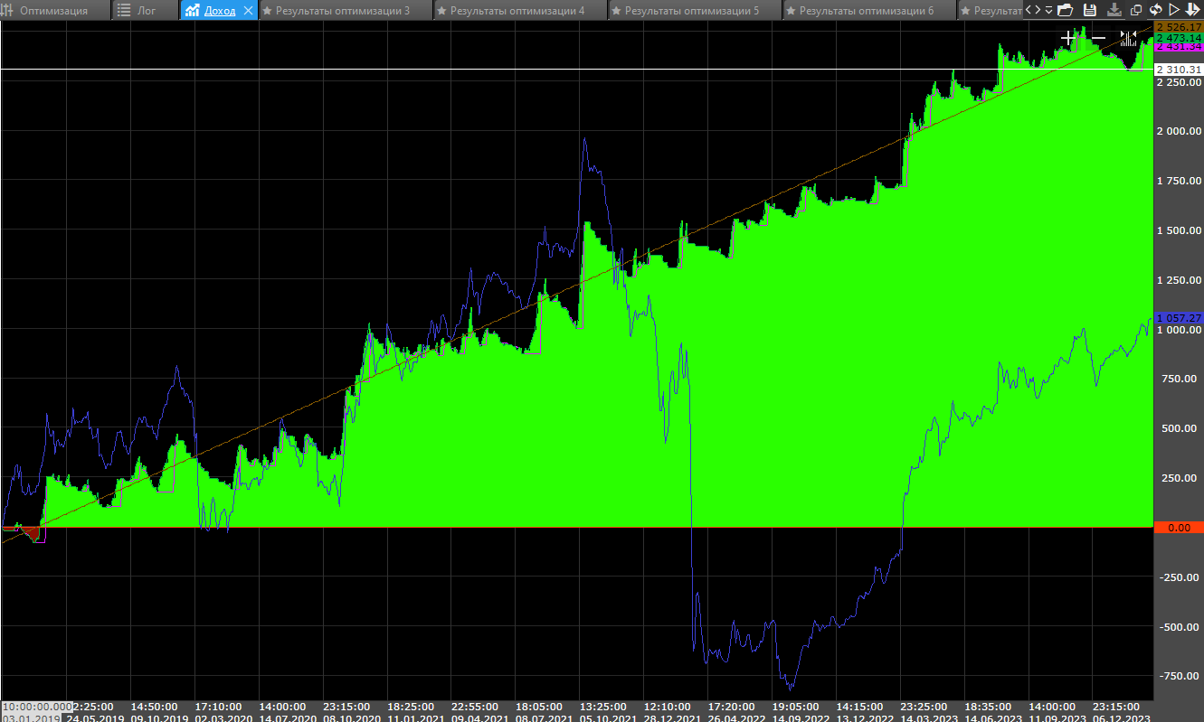Click the 2 473.14 green value label
Screen dimensions: 1204x722
(1179, 37)
